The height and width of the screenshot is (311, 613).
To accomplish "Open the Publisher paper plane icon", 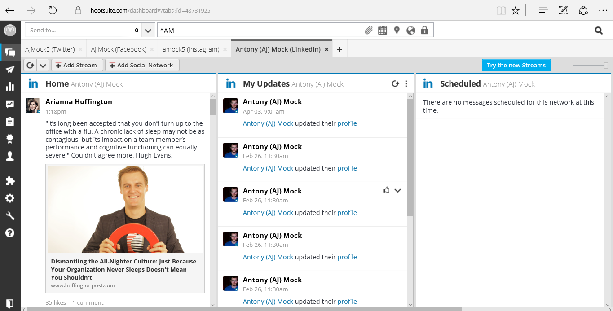I will coord(10,70).
